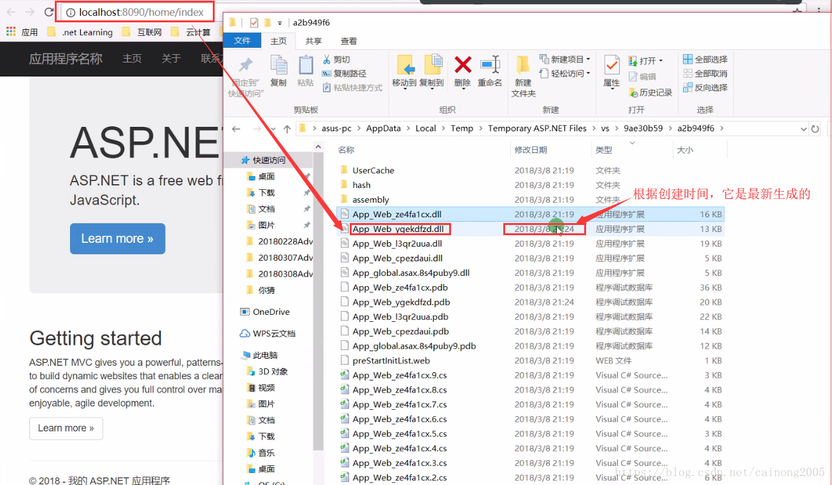The height and width of the screenshot is (485, 832).
Task: Click blue 'Learn more »' button
Action: [117, 238]
